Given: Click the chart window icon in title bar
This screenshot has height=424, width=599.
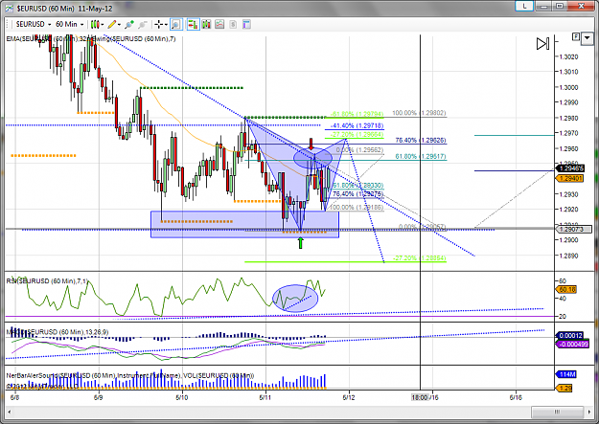Looking at the screenshot, I should pos(9,8).
